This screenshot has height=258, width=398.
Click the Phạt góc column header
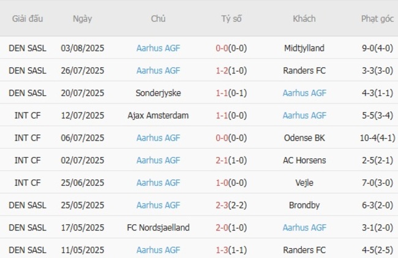coord(377,19)
